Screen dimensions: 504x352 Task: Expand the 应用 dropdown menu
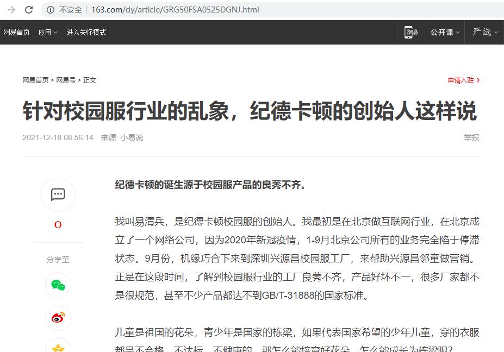tap(47, 32)
